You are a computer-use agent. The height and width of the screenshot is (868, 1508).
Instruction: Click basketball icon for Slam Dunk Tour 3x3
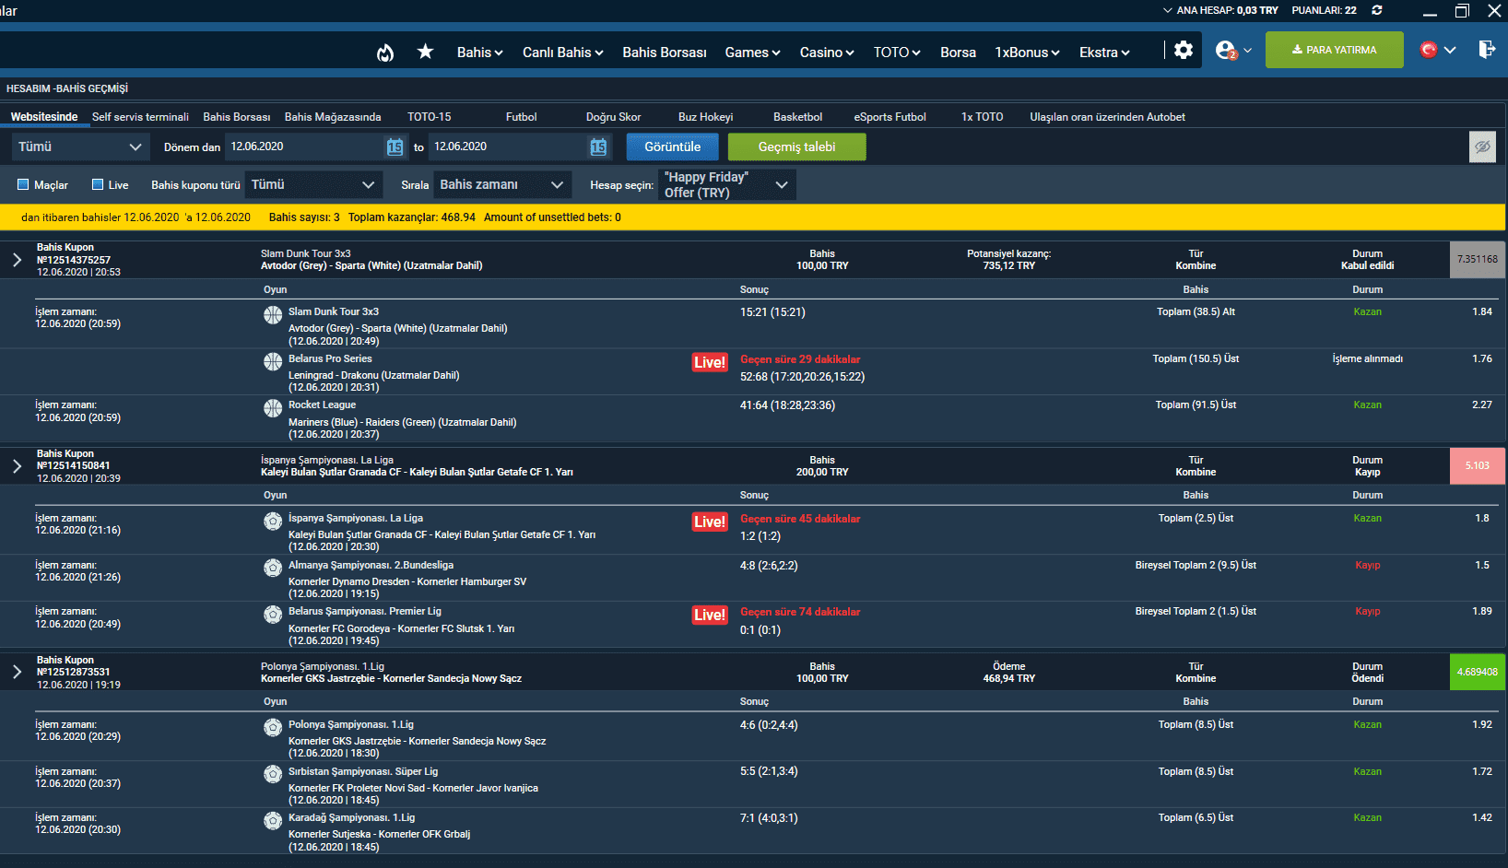tap(273, 314)
